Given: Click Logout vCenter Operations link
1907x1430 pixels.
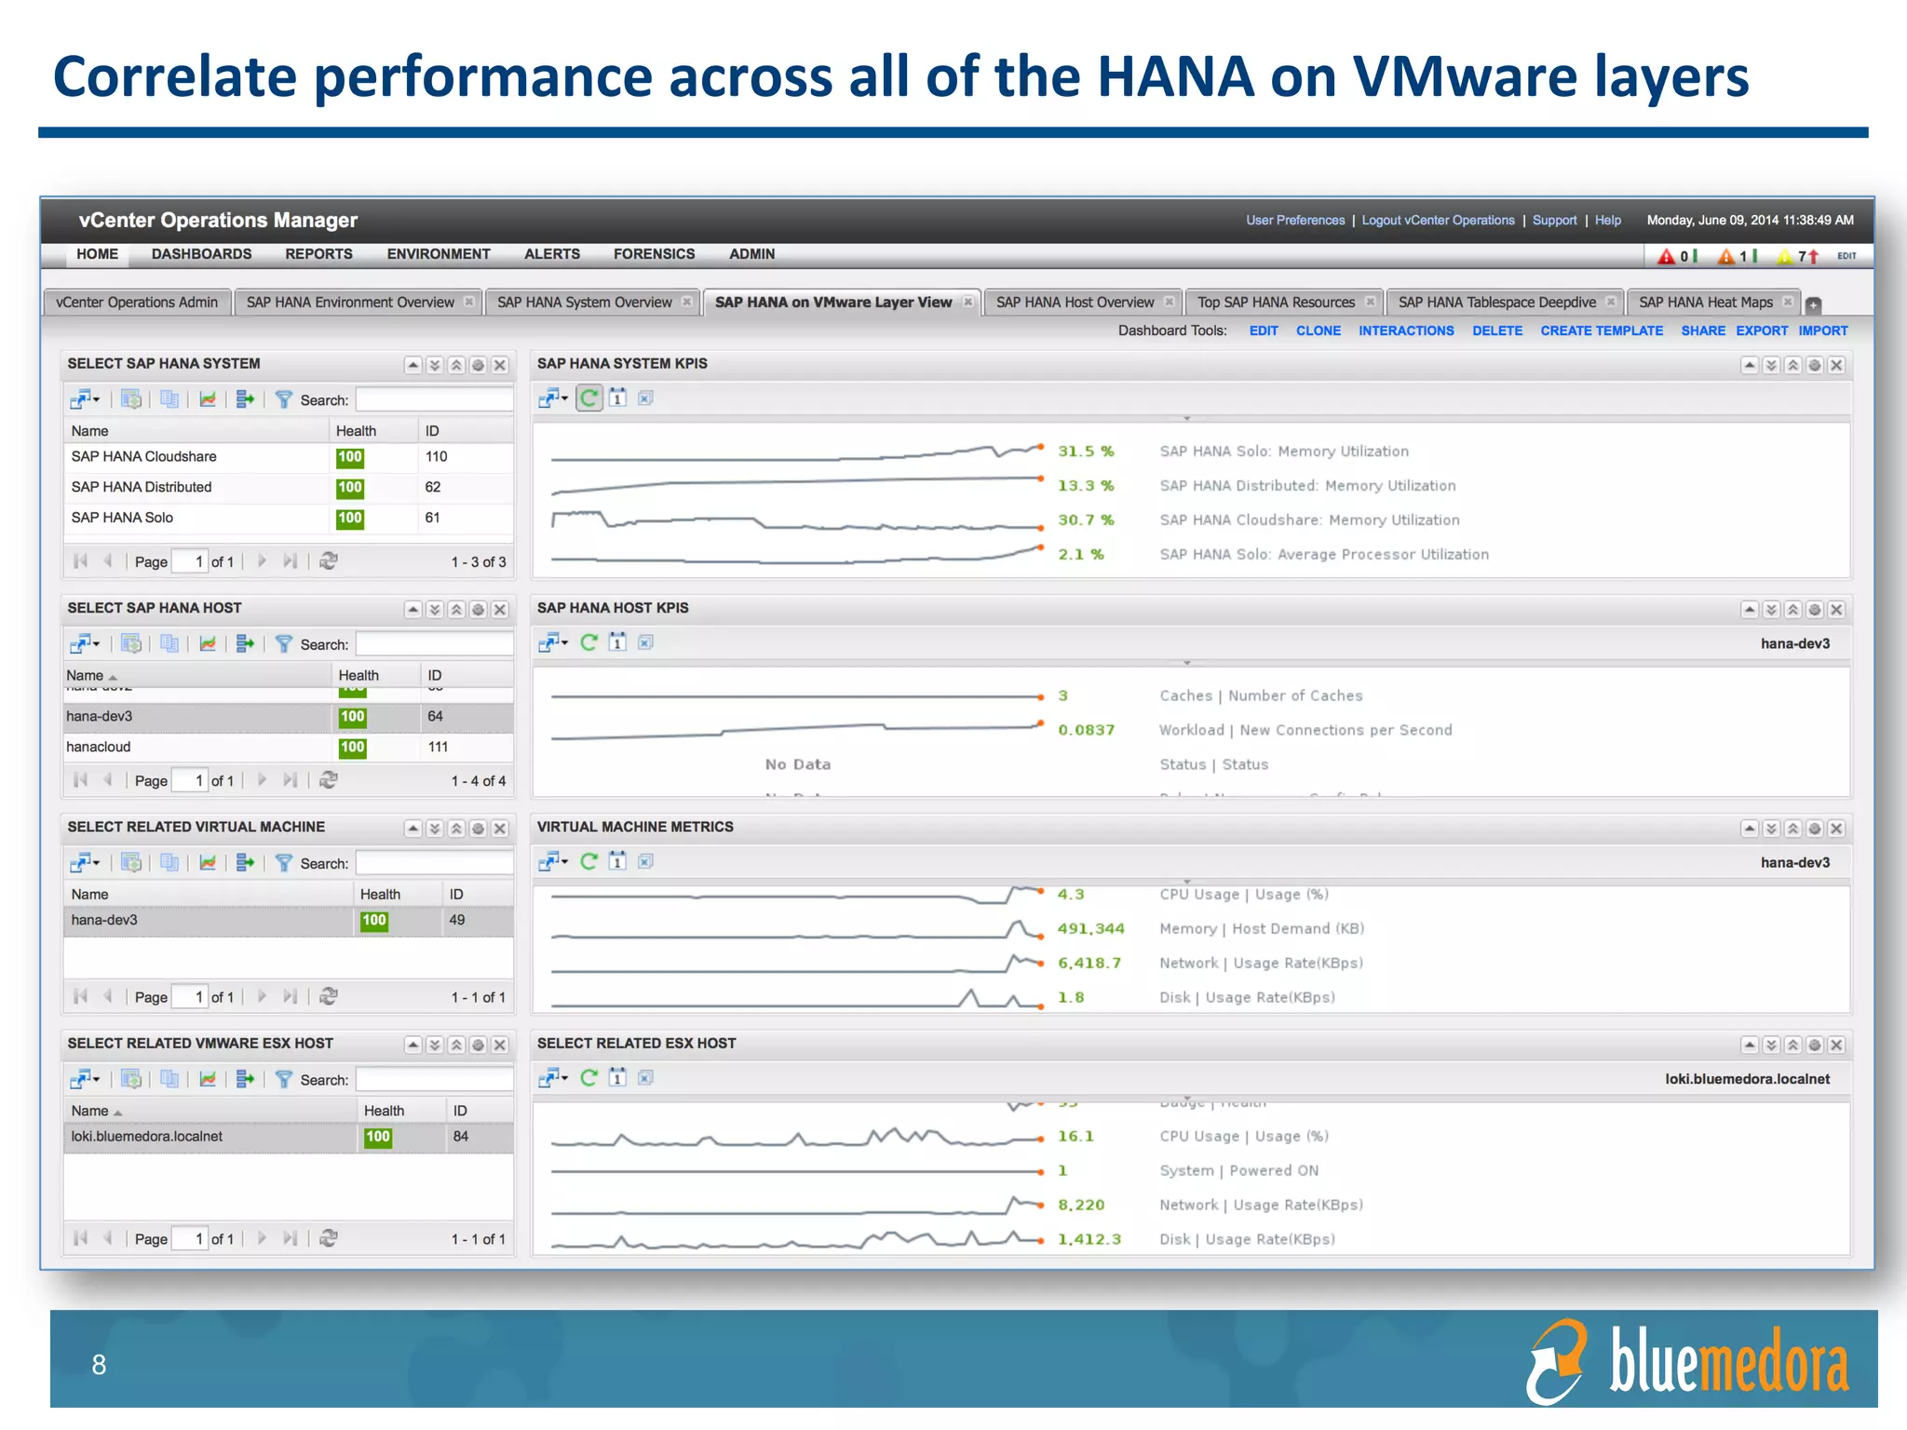Looking at the screenshot, I should [x=1438, y=221].
